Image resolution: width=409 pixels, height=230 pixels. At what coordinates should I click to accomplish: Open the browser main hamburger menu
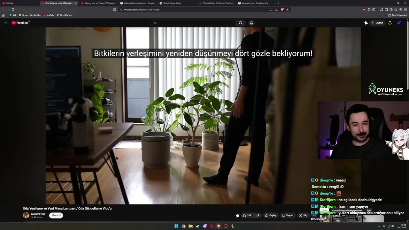point(405,10)
